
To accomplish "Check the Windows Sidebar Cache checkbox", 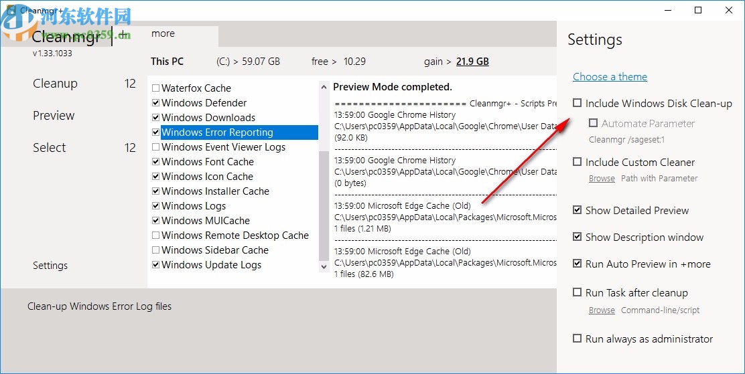I will (155, 250).
